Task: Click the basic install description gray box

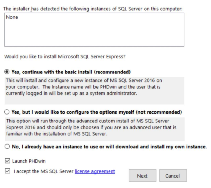Action: tap(93, 90)
